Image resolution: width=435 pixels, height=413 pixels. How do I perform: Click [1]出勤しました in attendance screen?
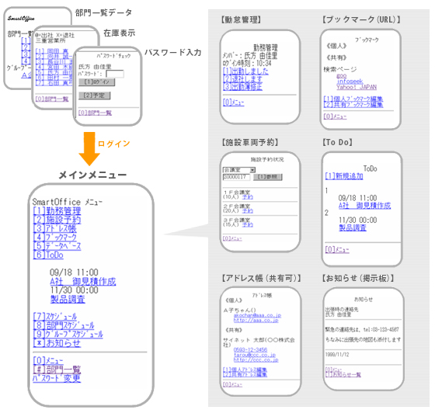pyautogui.click(x=245, y=71)
